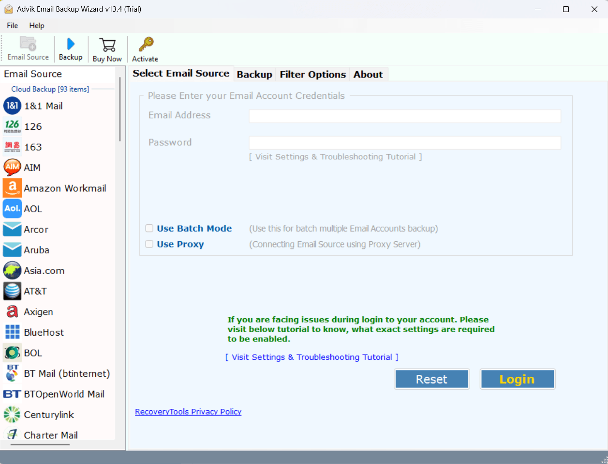608x464 pixels.
Task: Select the Centurylink icon
Action: tap(12, 415)
